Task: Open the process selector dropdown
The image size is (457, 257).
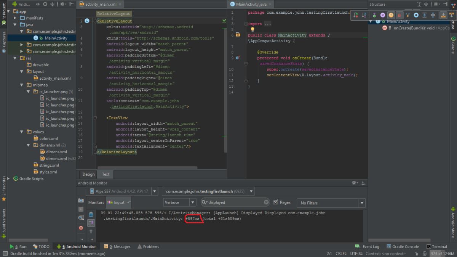Action: point(208,191)
